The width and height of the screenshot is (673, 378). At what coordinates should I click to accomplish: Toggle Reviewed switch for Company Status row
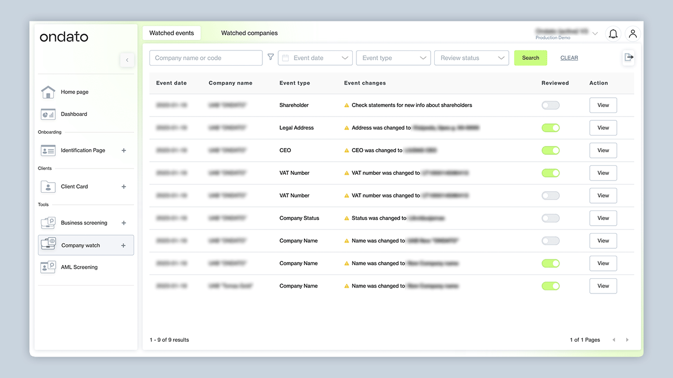coord(550,218)
